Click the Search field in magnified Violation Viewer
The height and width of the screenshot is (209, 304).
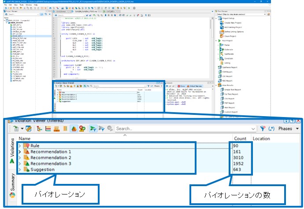[x=185, y=128]
